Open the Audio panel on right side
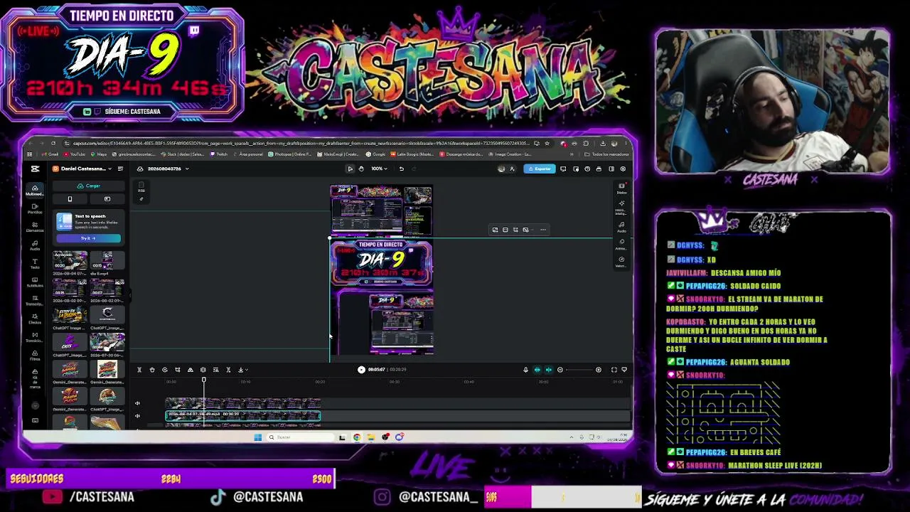This screenshot has height=512, width=910. click(621, 226)
